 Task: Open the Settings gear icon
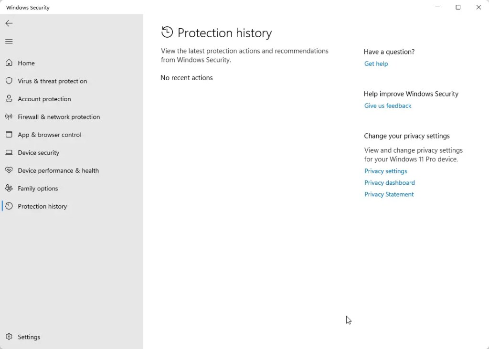(x=9, y=337)
